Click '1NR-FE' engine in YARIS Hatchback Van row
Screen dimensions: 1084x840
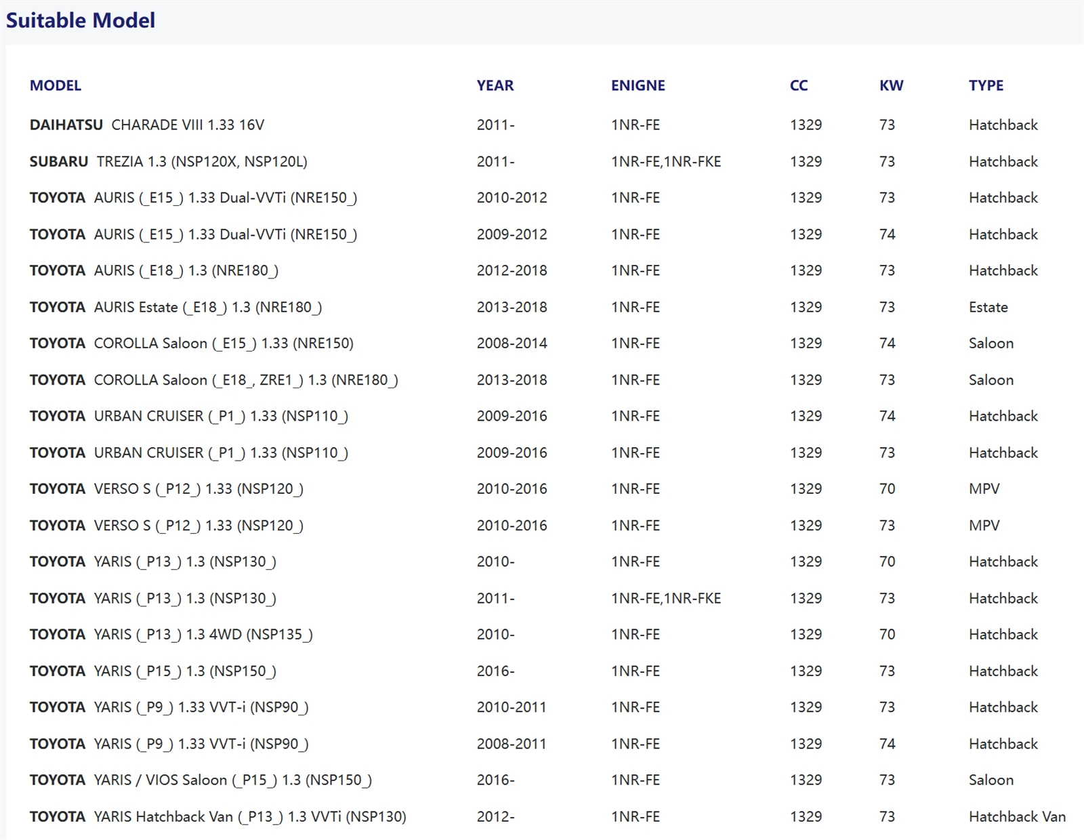(x=635, y=817)
